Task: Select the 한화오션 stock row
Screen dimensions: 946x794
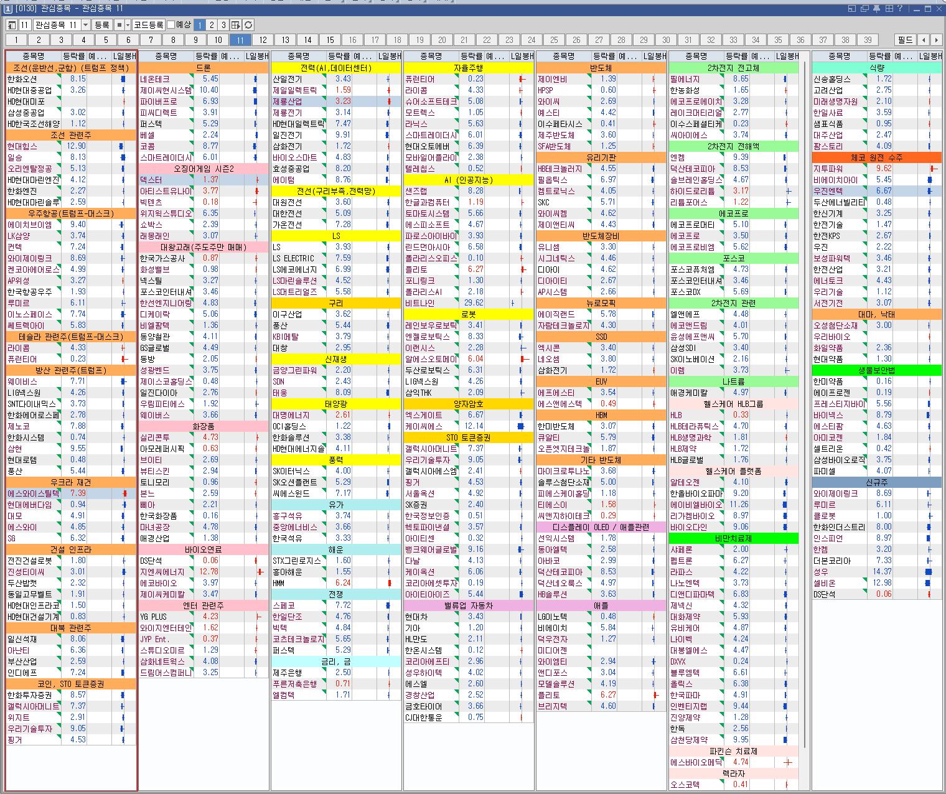Action: pos(71,79)
